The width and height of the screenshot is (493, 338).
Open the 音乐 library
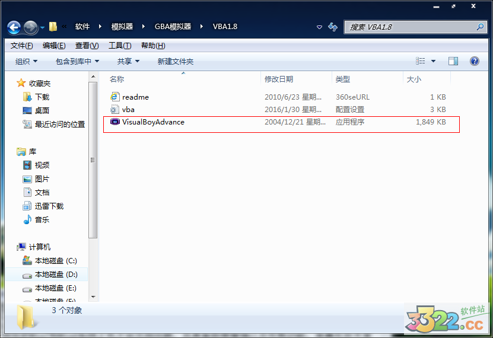(42, 219)
